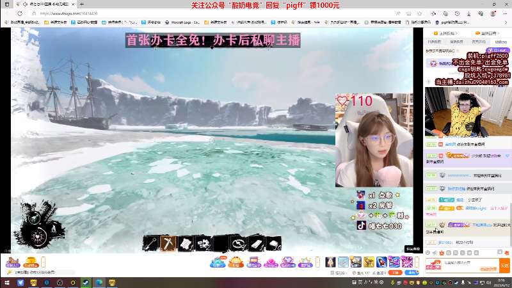Switch to the daily ranking tab
Screen dimensions: 512x288
435,42
